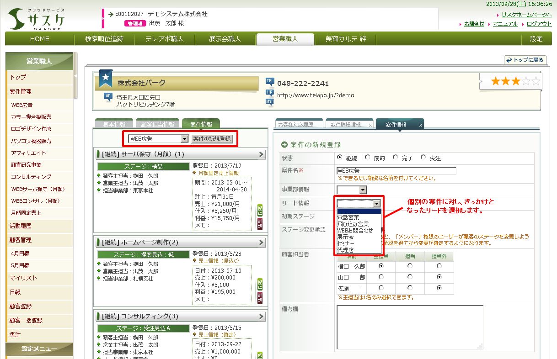Screen dimensions: 557x359
Task: Click the 修正 edit icon for サーバ保守
Action: [x=260, y=210]
